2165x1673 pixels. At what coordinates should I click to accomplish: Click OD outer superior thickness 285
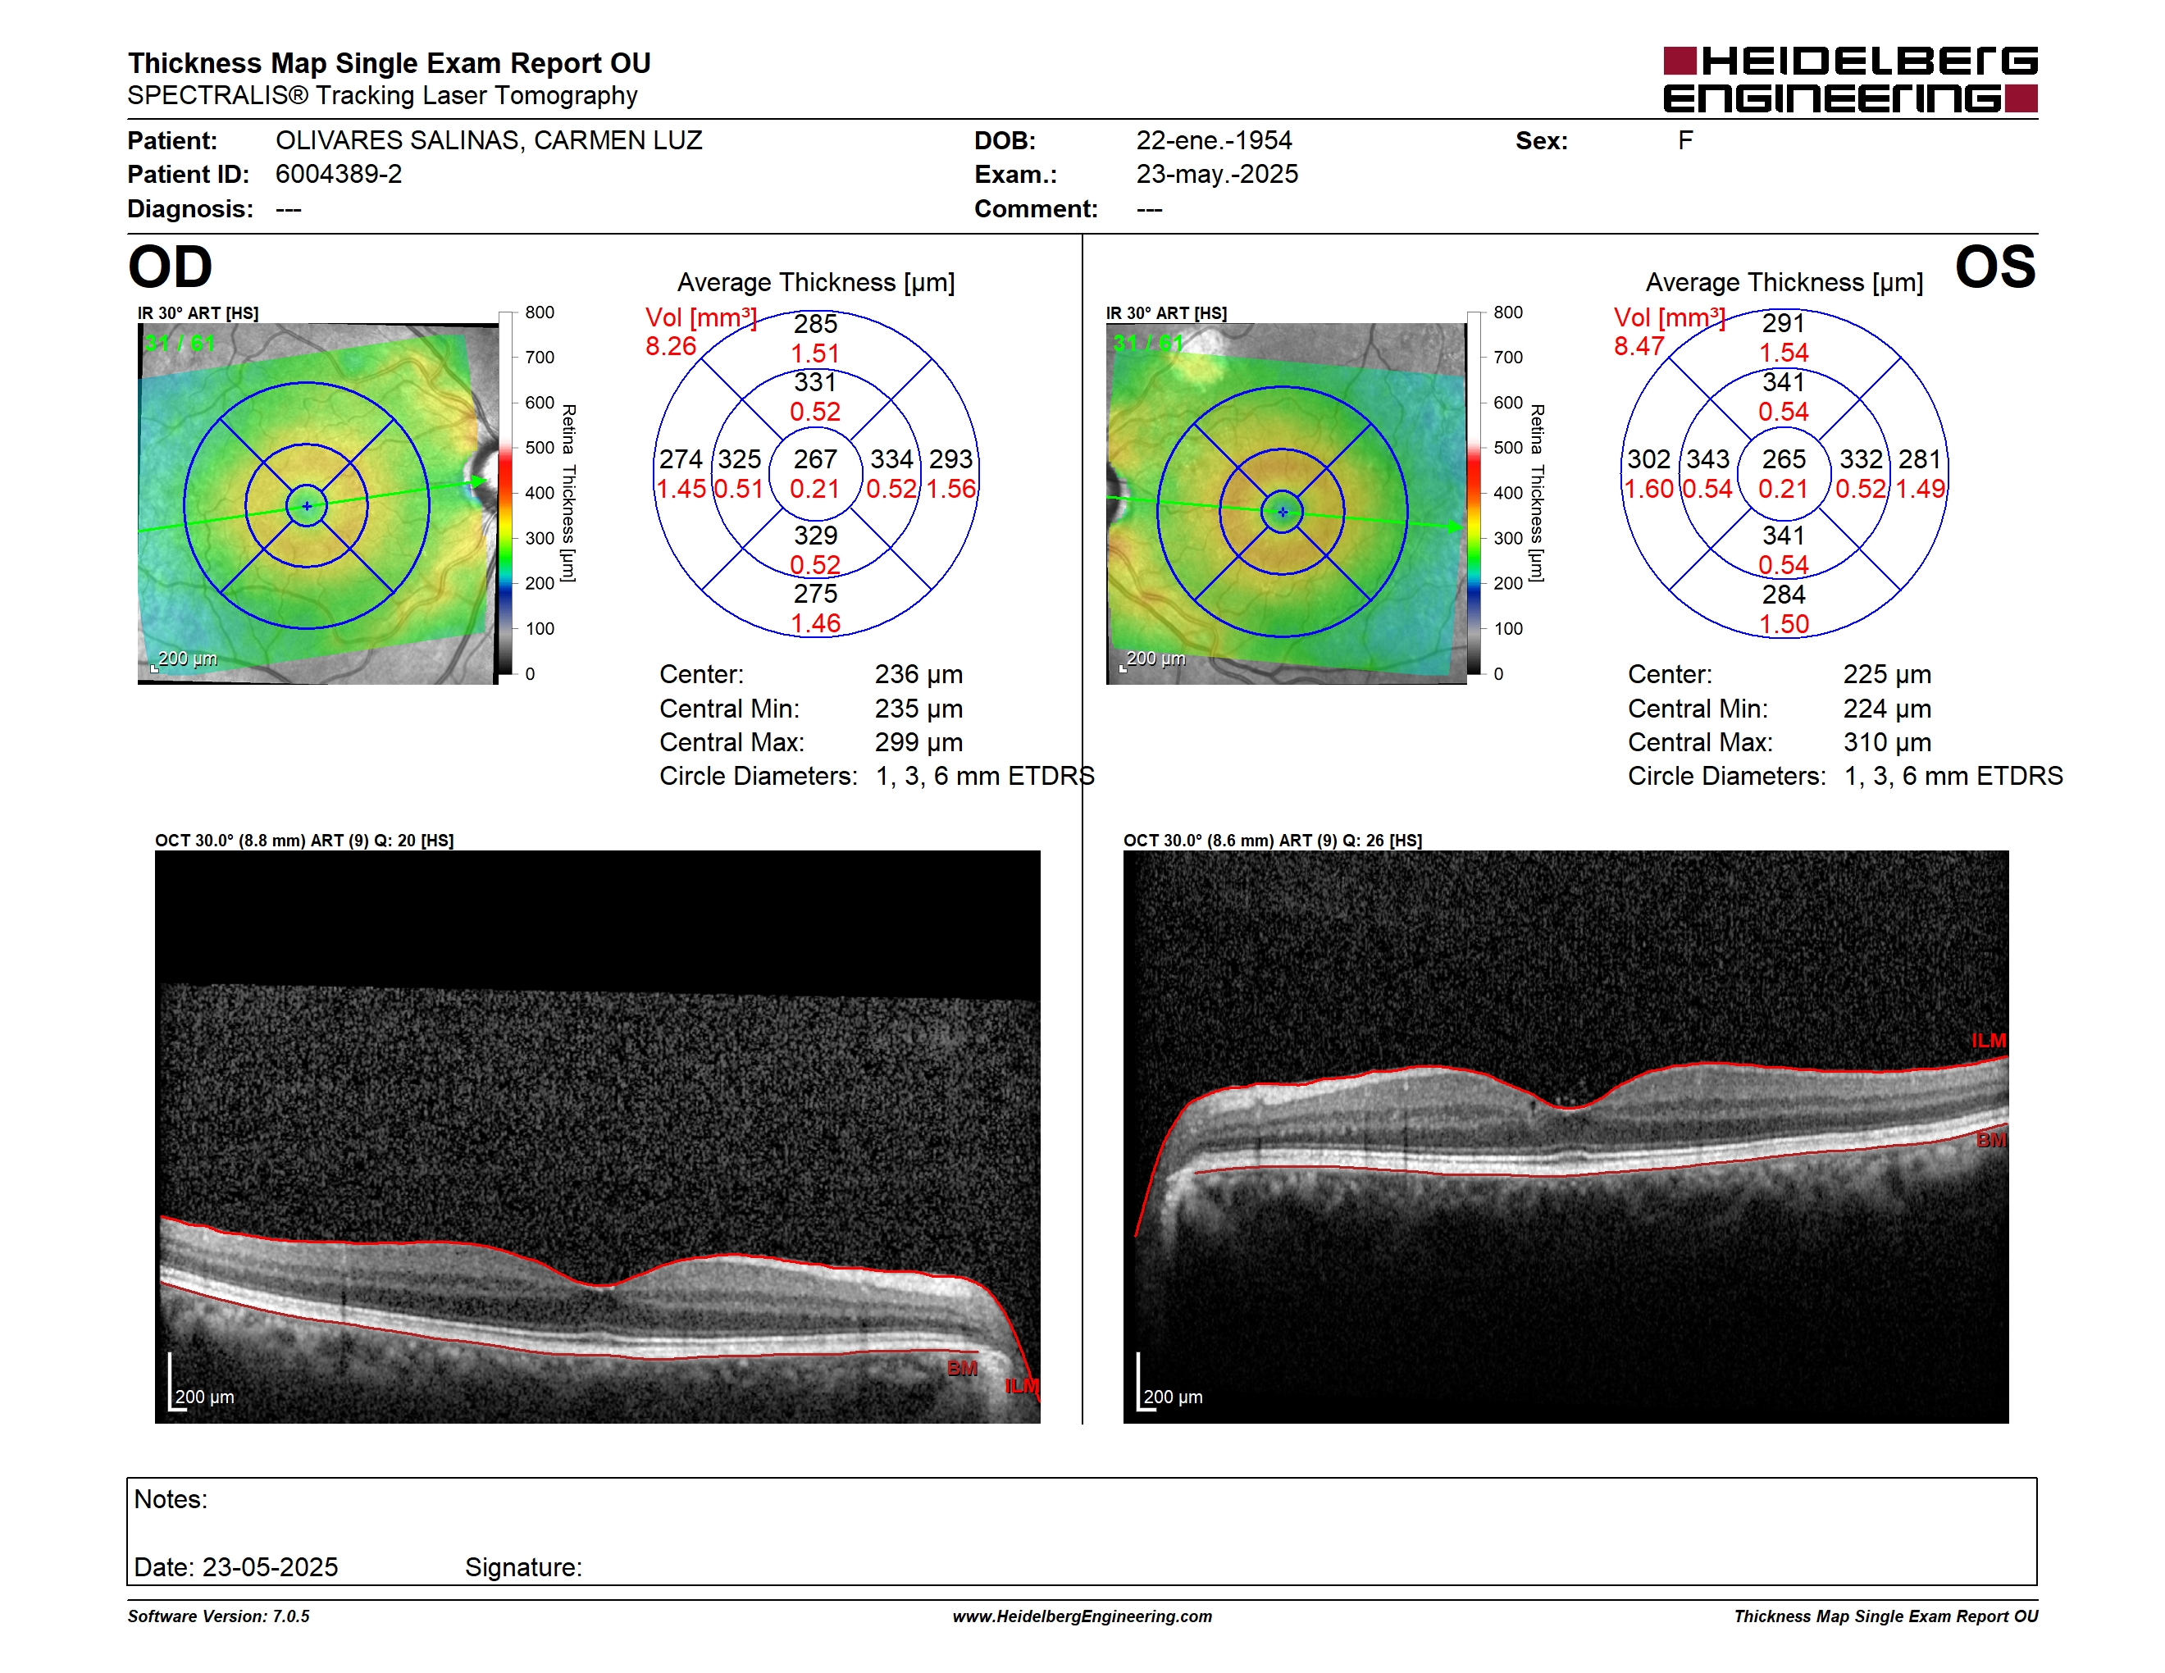[x=815, y=323]
